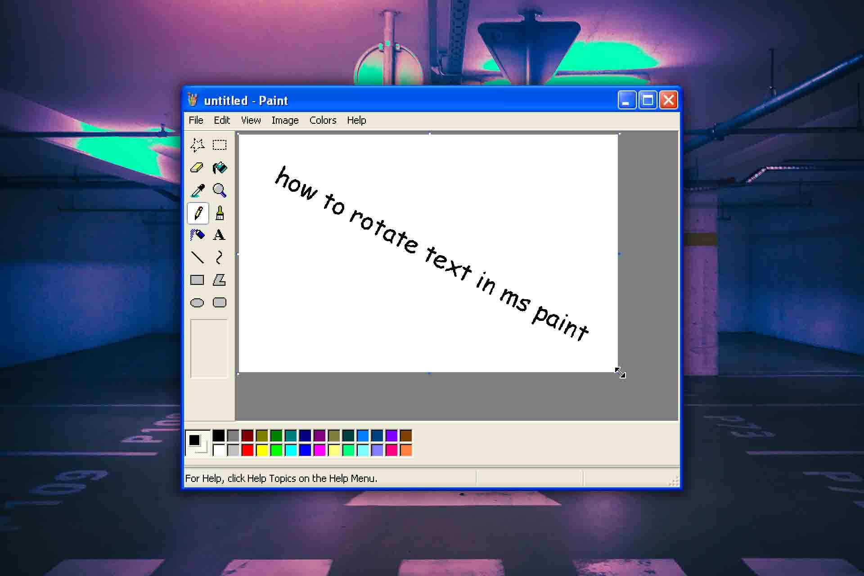The image size is (864, 576).
Task: Select the Line tool
Action: click(x=198, y=257)
